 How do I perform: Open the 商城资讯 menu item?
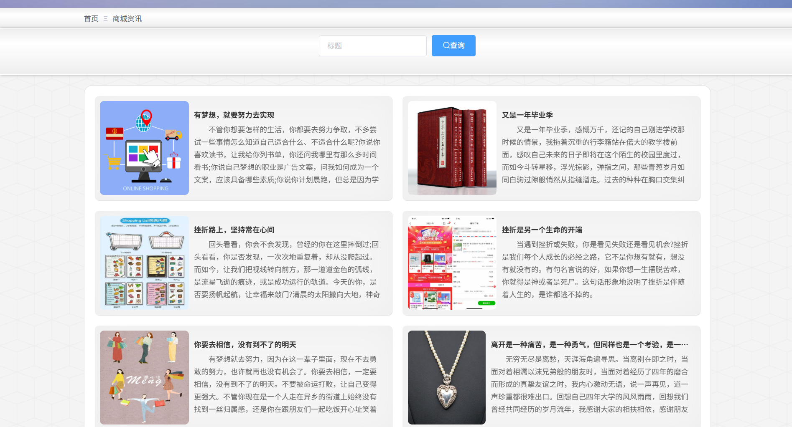click(x=127, y=18)
